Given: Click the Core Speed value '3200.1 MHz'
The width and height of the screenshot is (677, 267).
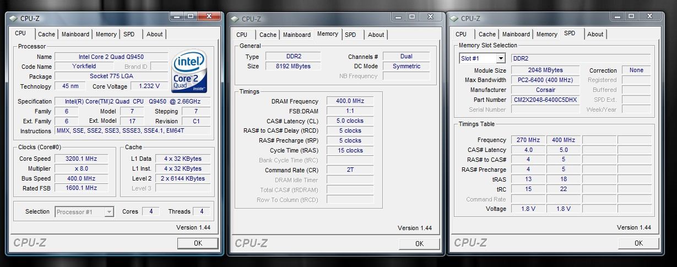Looking at the screenshot, I should (x=81, y=159).
